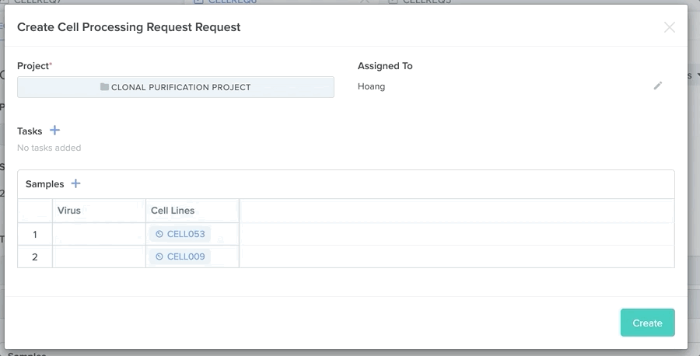Screen dimensions: 700x356
Task: Add a new task with the plus icon
Action: [54, 131]
